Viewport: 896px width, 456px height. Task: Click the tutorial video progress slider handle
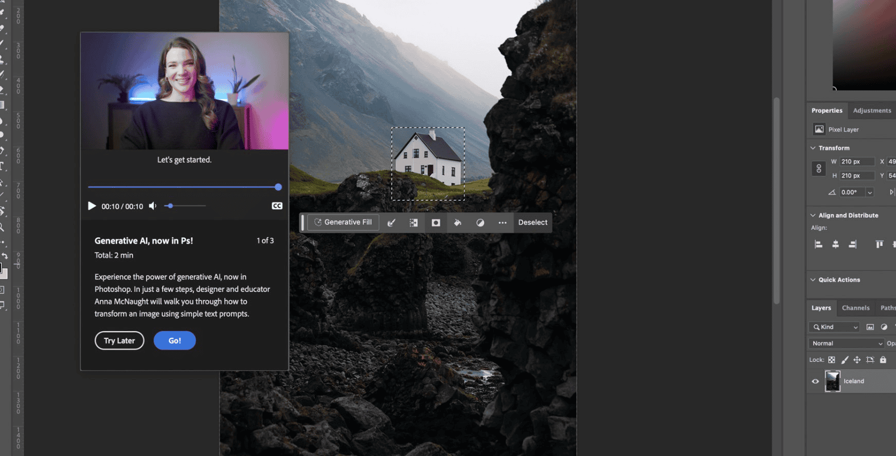point(278,187)
